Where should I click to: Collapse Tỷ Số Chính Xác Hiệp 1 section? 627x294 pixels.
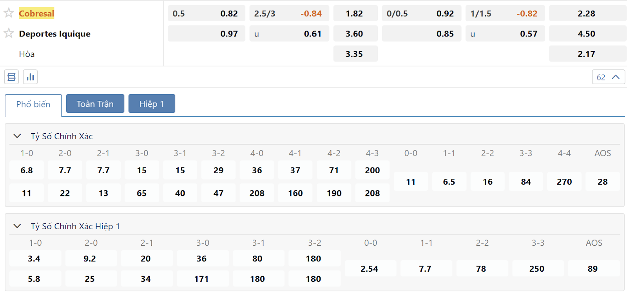tap(17, 226)
